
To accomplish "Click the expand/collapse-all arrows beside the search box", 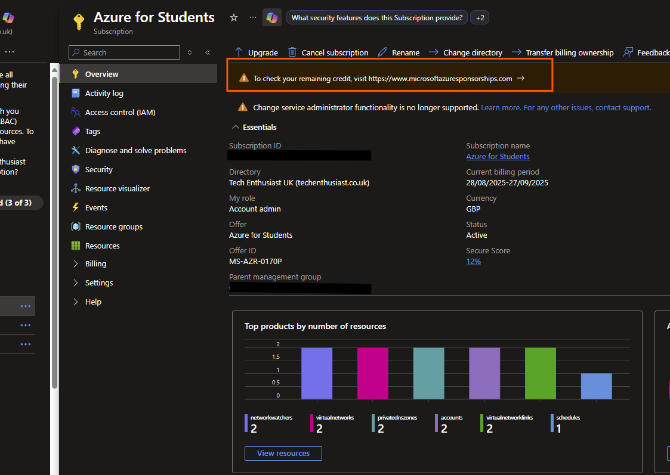I will pyautogui.click(x=190, y=52).
